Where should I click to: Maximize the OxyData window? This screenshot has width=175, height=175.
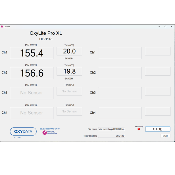tap(165, 26)
